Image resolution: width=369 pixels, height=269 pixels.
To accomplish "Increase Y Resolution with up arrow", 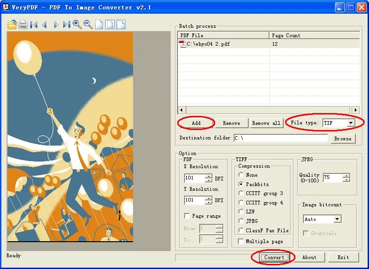I will tap(208, 198).
